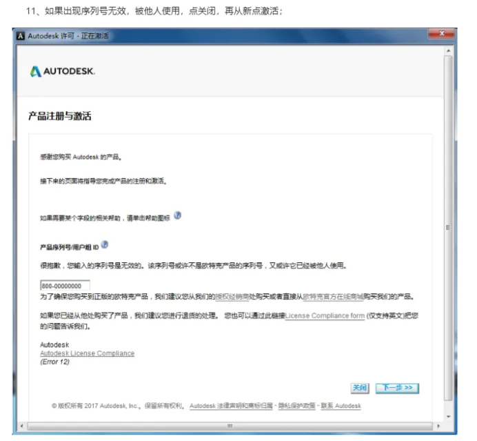
Task: Open the 欧特克官方在线商城 link
Action: 333,296
